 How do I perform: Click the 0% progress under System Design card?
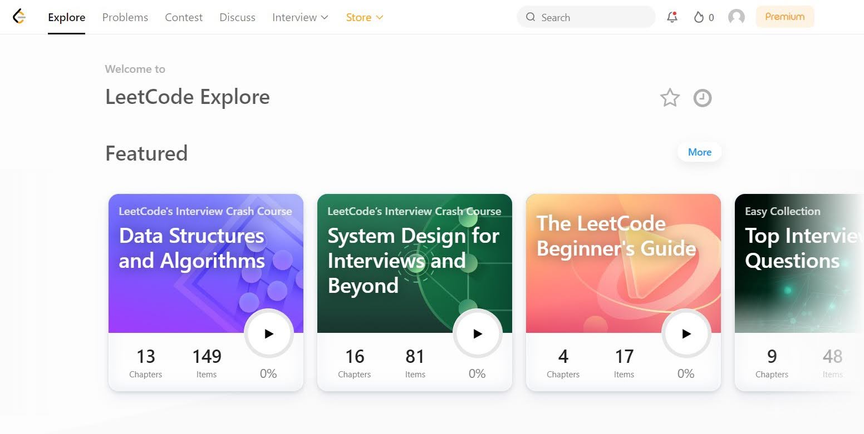point(477,373)
